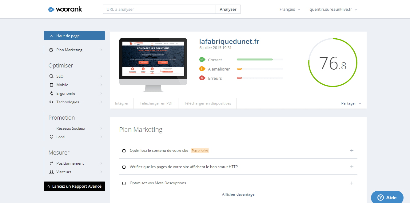410x203 pixels.
Task: Go to Plan Marketing in the sidebar
Action: click(x=75, y=50)
